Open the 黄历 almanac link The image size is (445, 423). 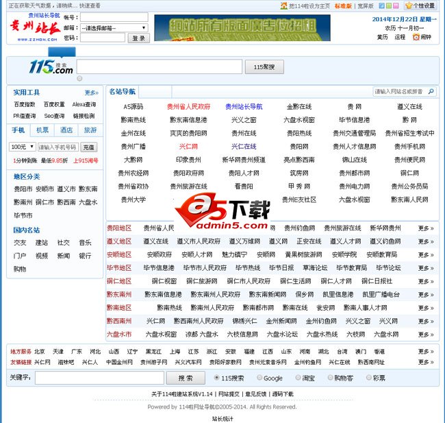(x=382, y=37)
